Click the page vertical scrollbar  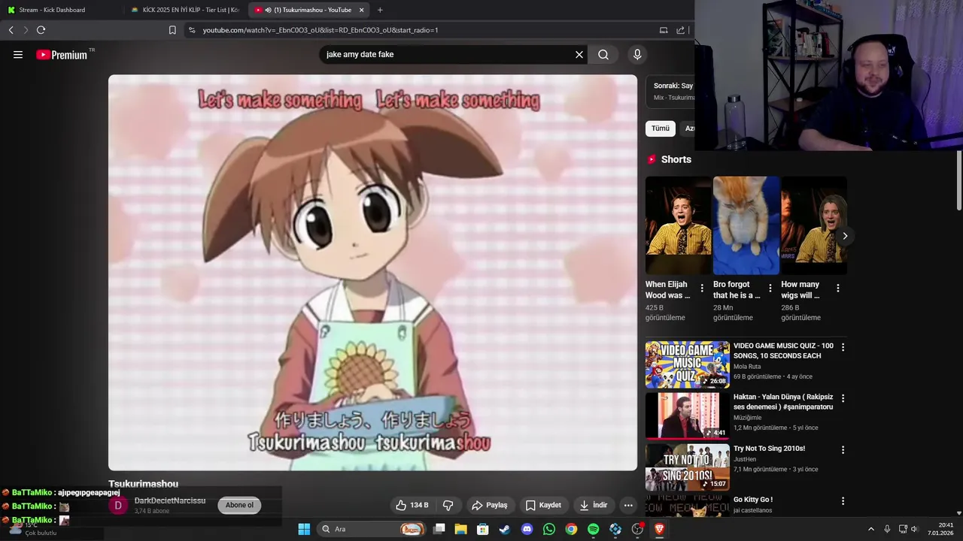[x=959, y=180]
